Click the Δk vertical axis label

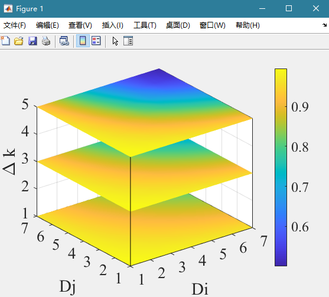(9, 162)
